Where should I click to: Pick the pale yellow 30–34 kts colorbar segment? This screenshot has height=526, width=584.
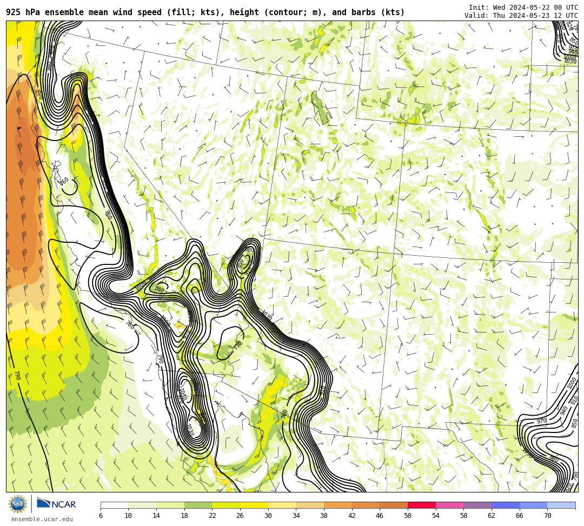coord(282,505)
